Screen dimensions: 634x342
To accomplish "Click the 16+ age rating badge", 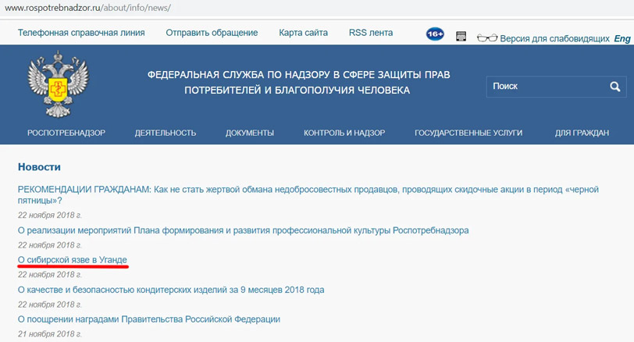I will pyautogui.click(x=435, y=34).
